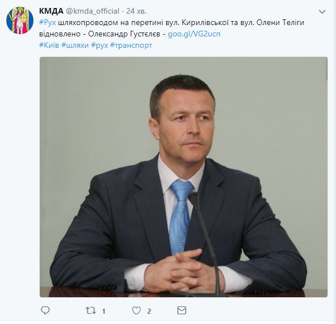Send tweet via direct message envelope icon
336x324 pixels.
pos(182,310)
